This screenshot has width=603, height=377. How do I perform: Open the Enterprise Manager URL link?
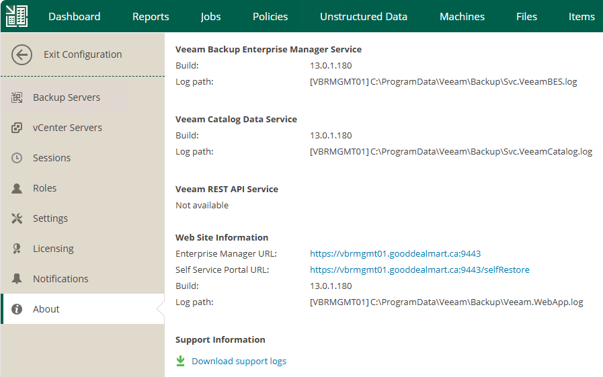click(x=395, y=254)
